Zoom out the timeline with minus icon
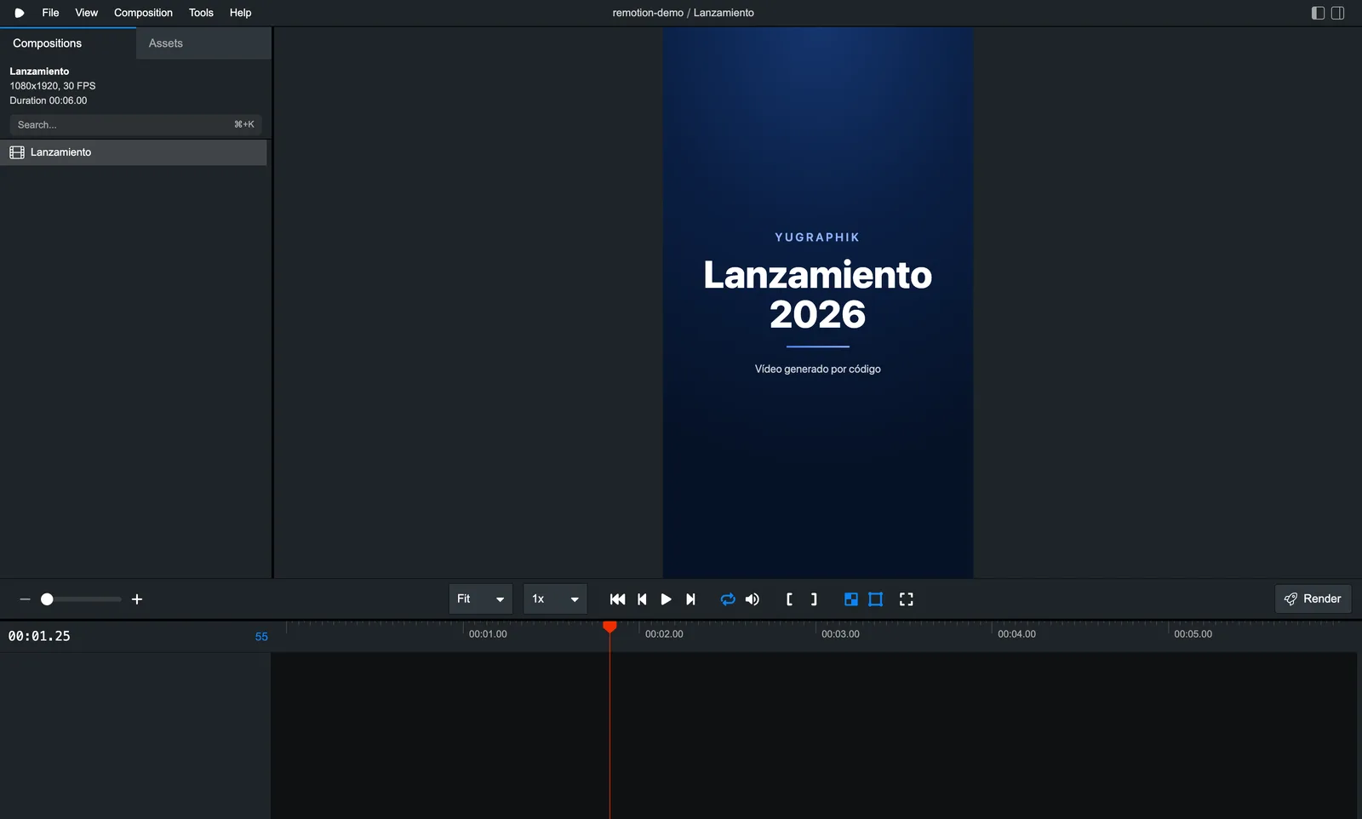 (25, 599)
